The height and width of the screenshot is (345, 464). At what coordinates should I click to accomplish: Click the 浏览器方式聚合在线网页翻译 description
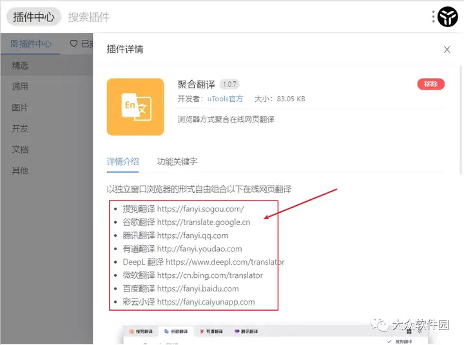point(226,119)
